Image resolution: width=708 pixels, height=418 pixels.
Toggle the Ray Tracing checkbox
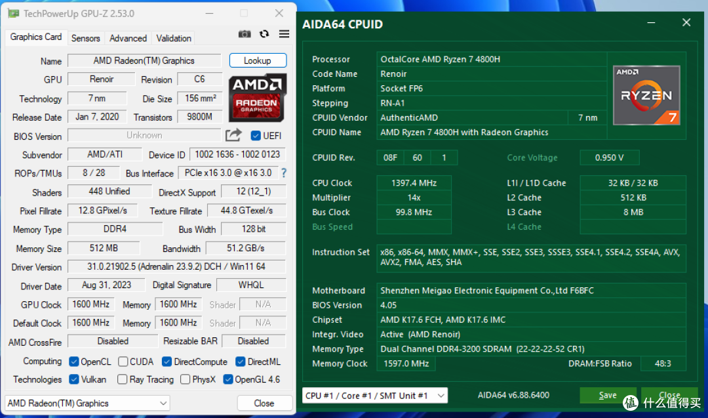coord(122,379)
